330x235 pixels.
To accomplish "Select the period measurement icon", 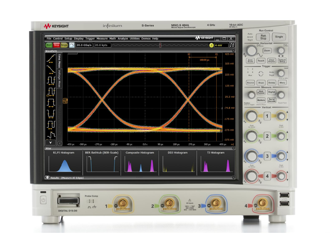I will (51, 81).
